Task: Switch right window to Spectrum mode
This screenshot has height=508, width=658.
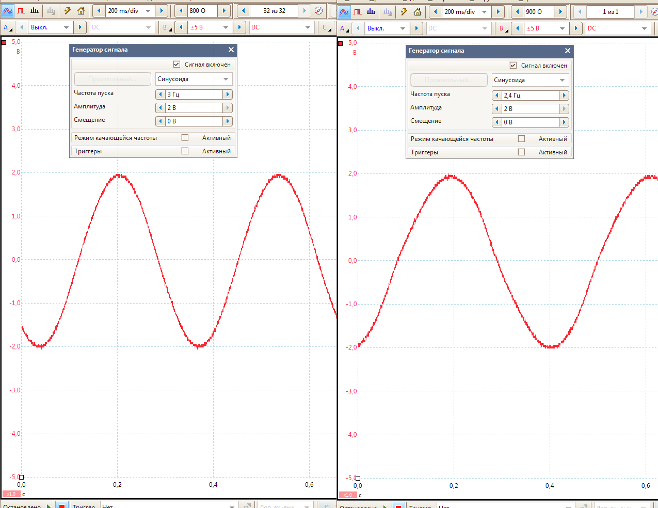Action: [371, 12]
